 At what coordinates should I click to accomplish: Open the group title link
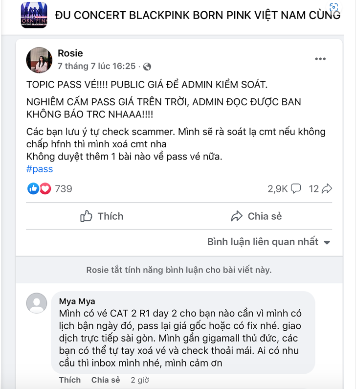click(198, 15)
